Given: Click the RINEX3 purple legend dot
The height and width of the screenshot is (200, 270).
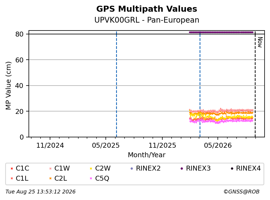Looking at the screenshot, I should [x=182, y=168].
